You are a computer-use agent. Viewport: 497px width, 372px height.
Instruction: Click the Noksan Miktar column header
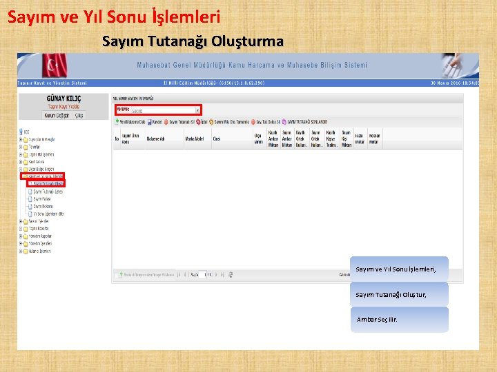tap(374, 139)
